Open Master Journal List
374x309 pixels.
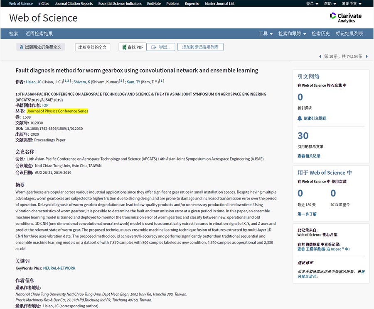click(220, 4)
